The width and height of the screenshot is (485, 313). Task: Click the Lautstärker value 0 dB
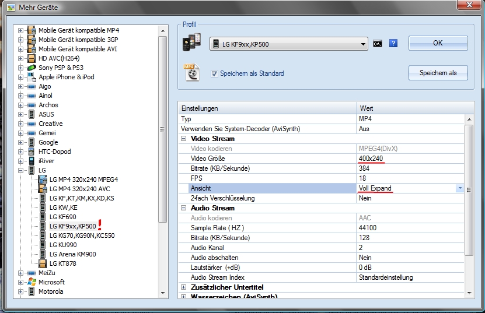coord(365,268)
